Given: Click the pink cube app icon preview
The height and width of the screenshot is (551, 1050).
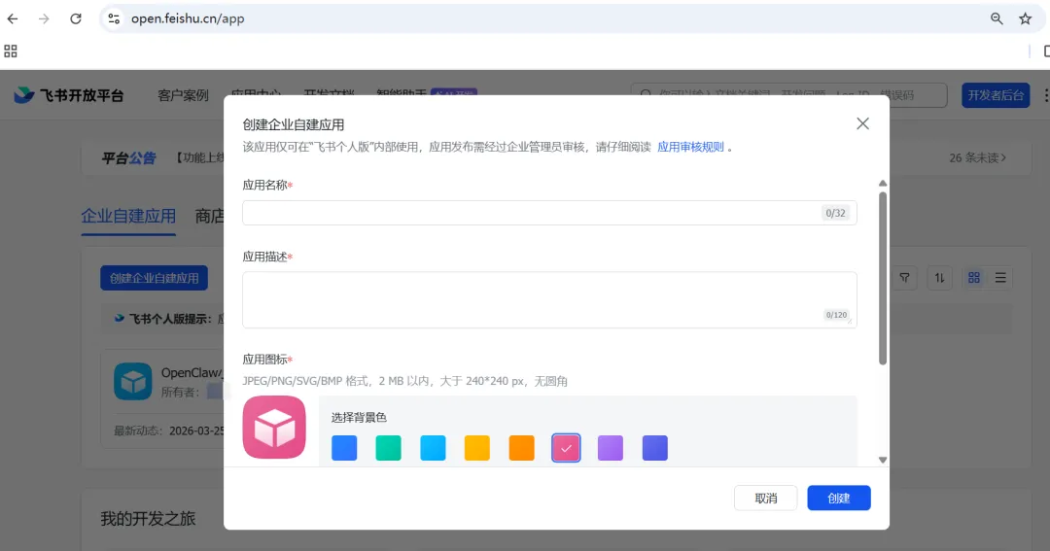Looking at the screenshot, I should point(274,428).
